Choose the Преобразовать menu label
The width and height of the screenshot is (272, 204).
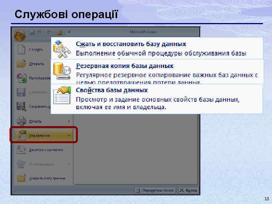(40, 78)
